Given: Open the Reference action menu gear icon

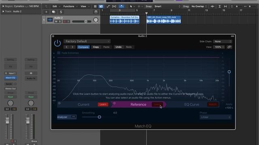Looking at the screenshot, I should tap(115, 103).
